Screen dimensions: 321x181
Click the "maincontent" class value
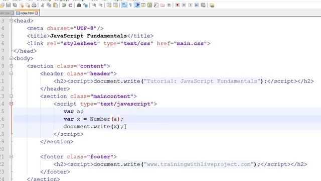click(x=112, y=96)
